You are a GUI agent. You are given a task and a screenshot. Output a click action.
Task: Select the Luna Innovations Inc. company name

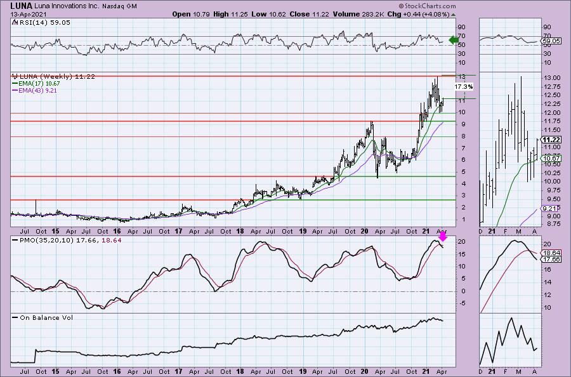coord(66,6)
